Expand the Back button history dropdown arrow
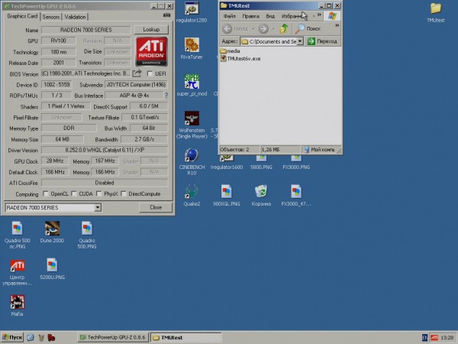 coord(254,28)
